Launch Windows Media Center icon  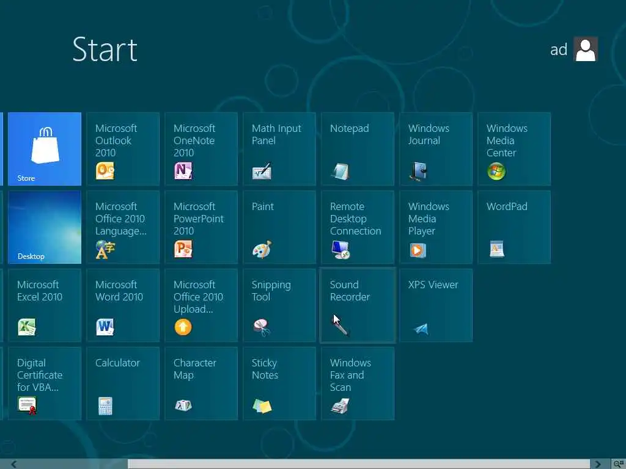pos(496,172)
